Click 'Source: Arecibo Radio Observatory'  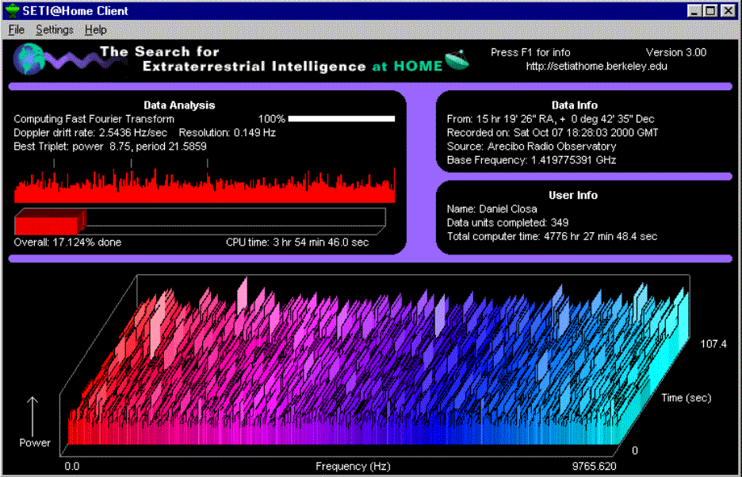coord(531,147)
